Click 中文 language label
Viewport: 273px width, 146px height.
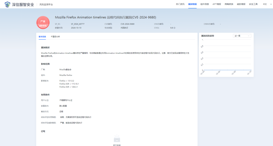[265, 4]
